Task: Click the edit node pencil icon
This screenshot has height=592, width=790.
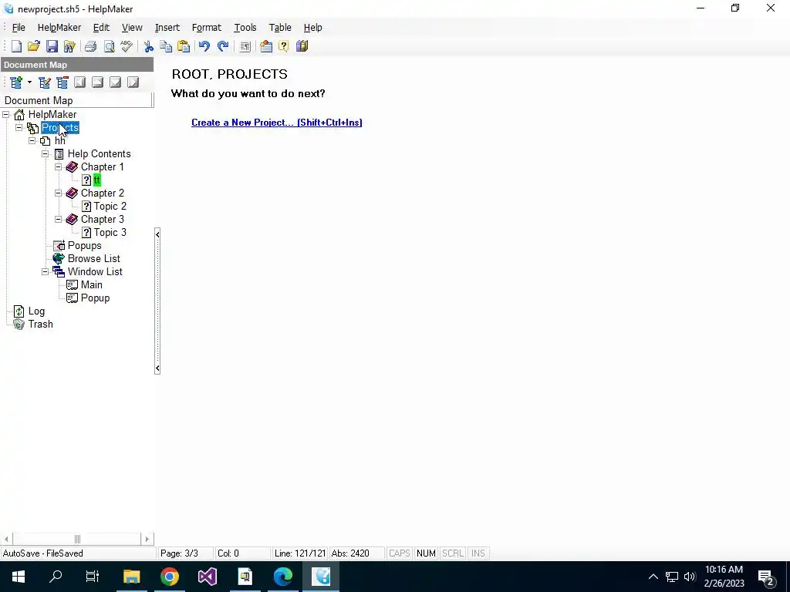Action: tap(45, 82)
